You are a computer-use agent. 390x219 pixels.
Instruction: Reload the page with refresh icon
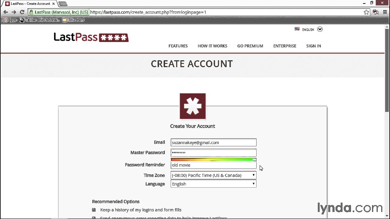tap(22, 12)
